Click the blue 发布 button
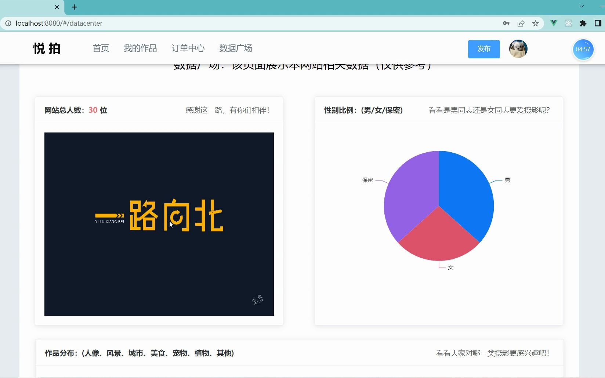Screen dimensions: 605x378 coord(484,49)
